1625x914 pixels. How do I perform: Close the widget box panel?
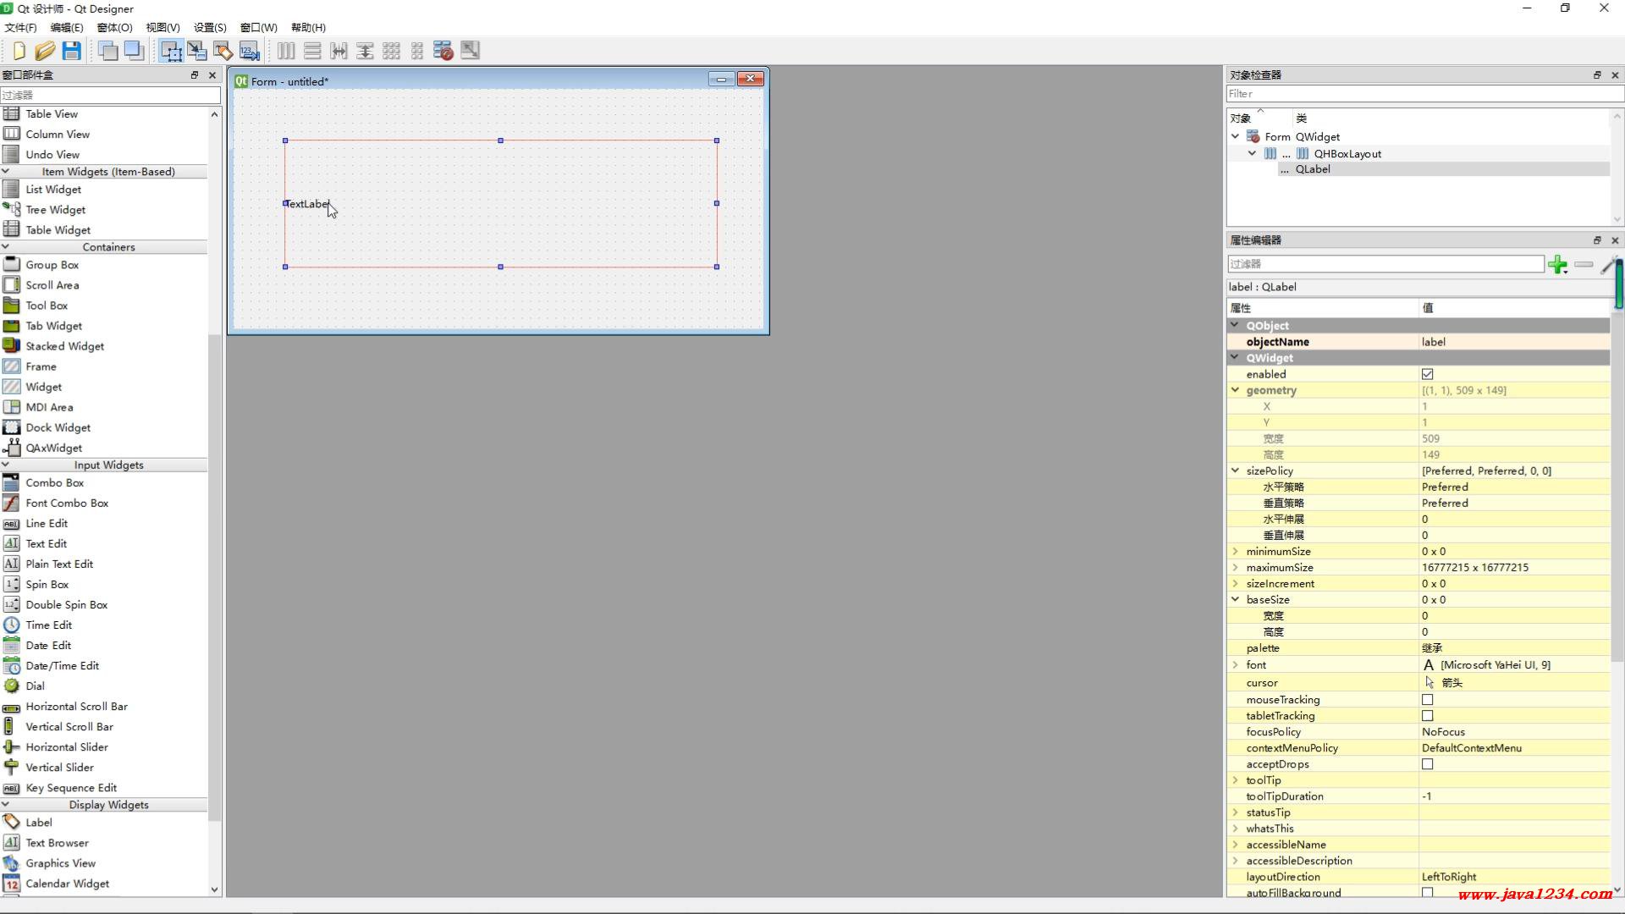(212, 75)
